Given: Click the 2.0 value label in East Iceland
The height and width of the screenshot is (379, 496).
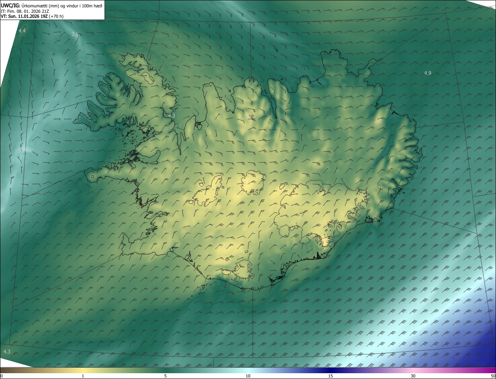Looking at the screenshot, I should point(379,121).
